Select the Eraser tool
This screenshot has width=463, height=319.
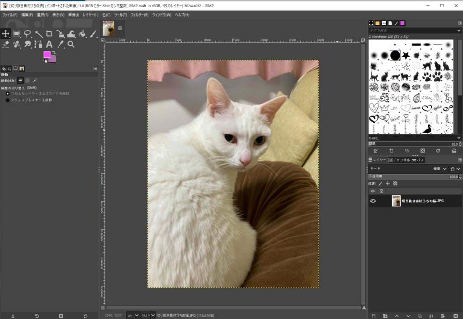pos(6,44)
